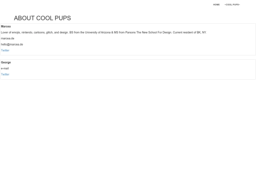Click the bold Marcea name
The image size is (256, 192).
6,27
